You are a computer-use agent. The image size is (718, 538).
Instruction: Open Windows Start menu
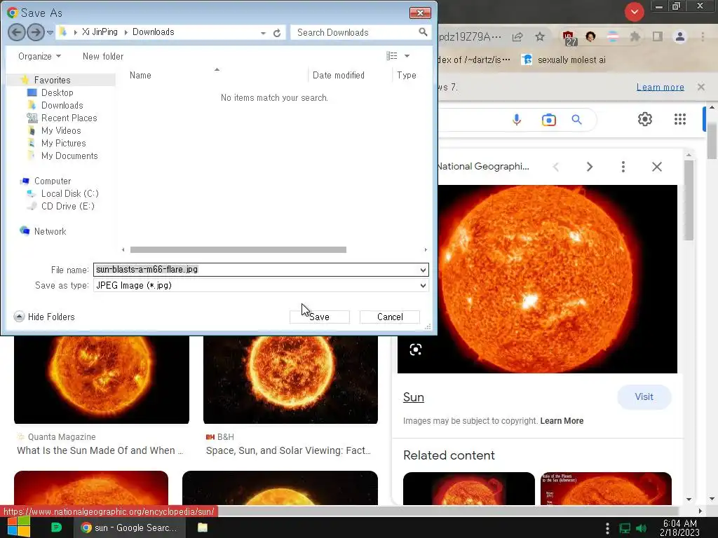[18, 527]
